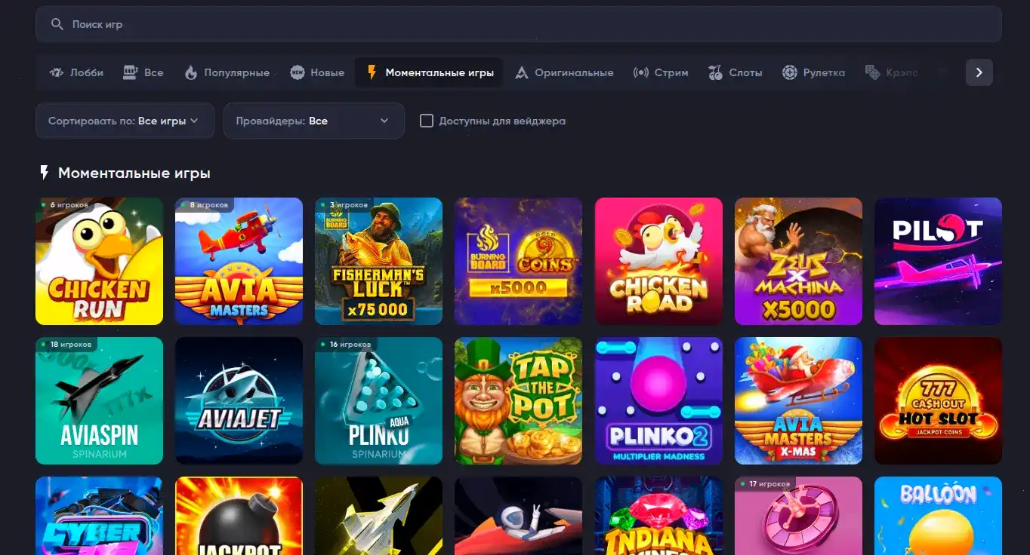
Task: Open Рулетка via the wheel icon
Action: coord(790,72)
